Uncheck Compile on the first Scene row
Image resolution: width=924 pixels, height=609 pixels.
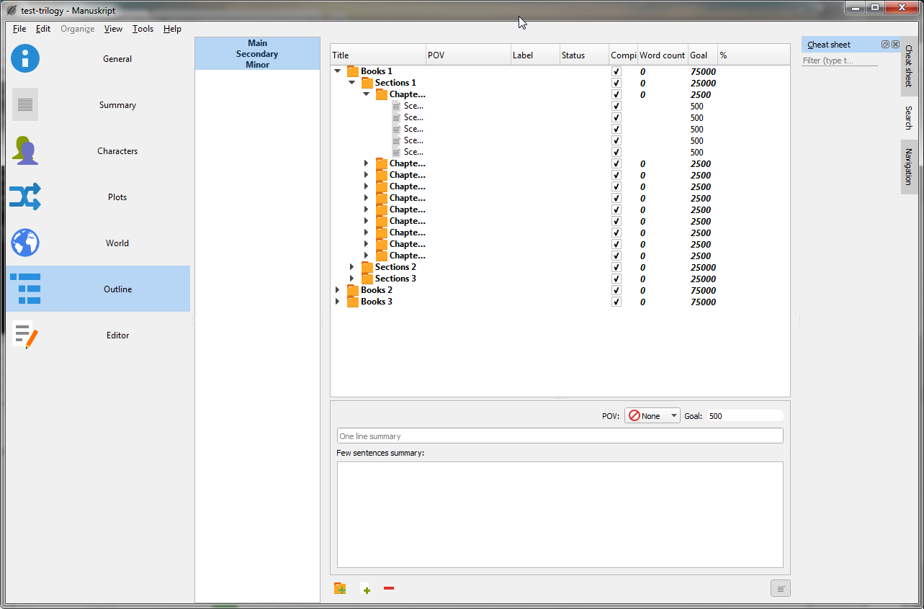click(616, 106)
